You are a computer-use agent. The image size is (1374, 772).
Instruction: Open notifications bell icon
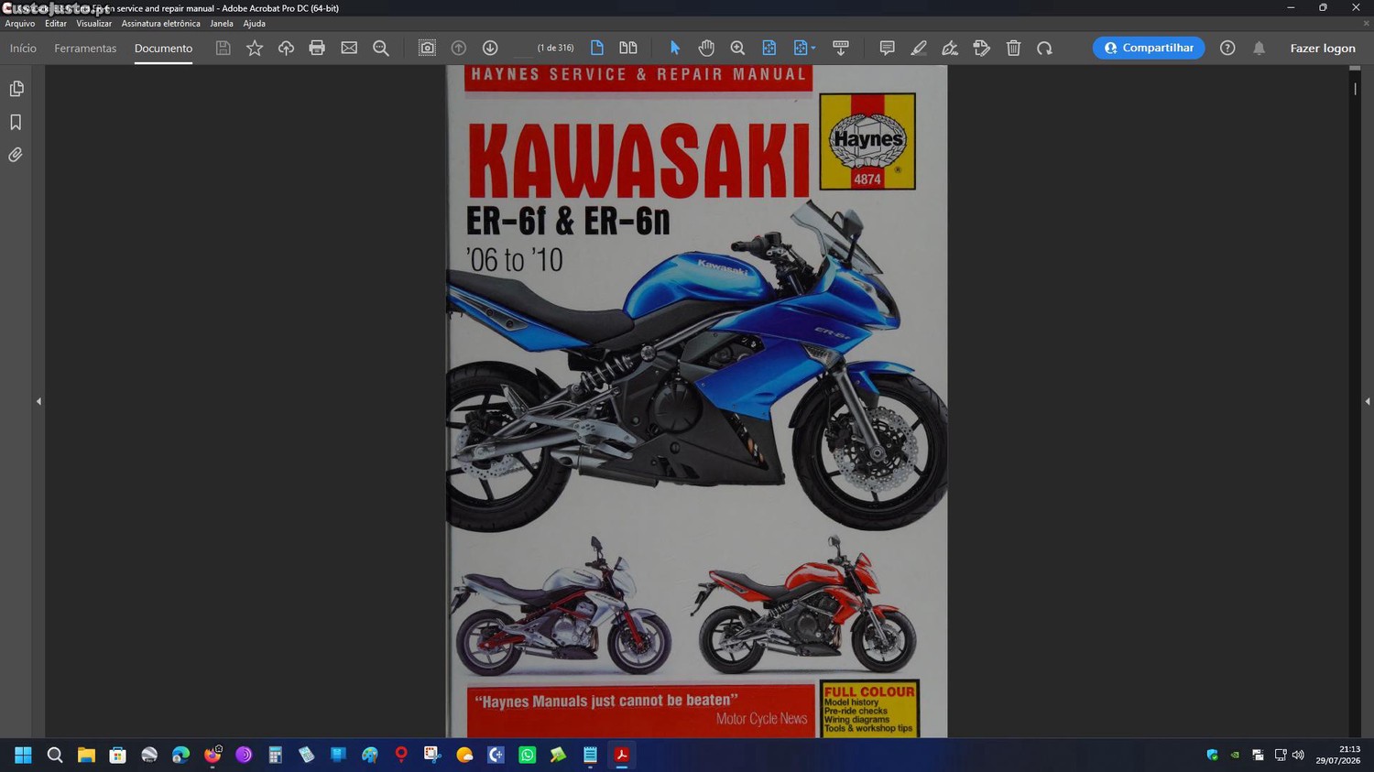click(1259, 48)
